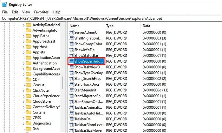Click the DWORD icon beside TaskbarDa

(x=71, y=119)
